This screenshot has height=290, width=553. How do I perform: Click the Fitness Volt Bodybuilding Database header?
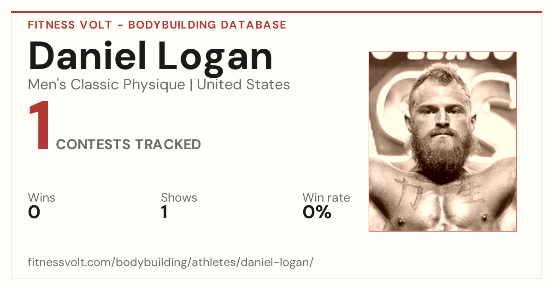pyautogui.click(x=157, y=25)
